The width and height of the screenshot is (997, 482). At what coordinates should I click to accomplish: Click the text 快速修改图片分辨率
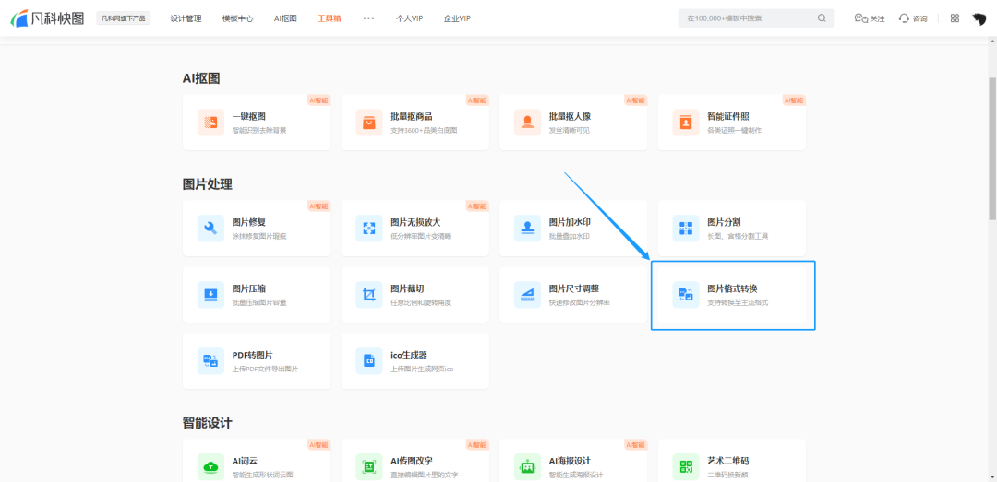click(x=579, y=302)
